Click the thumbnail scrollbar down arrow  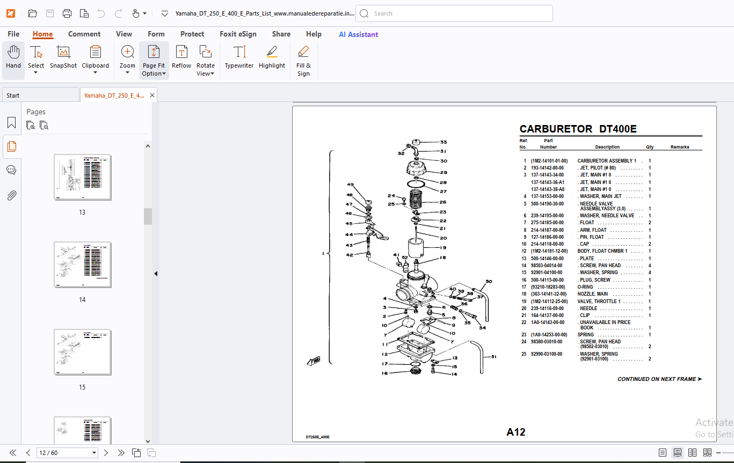click(x=148, y=441)
